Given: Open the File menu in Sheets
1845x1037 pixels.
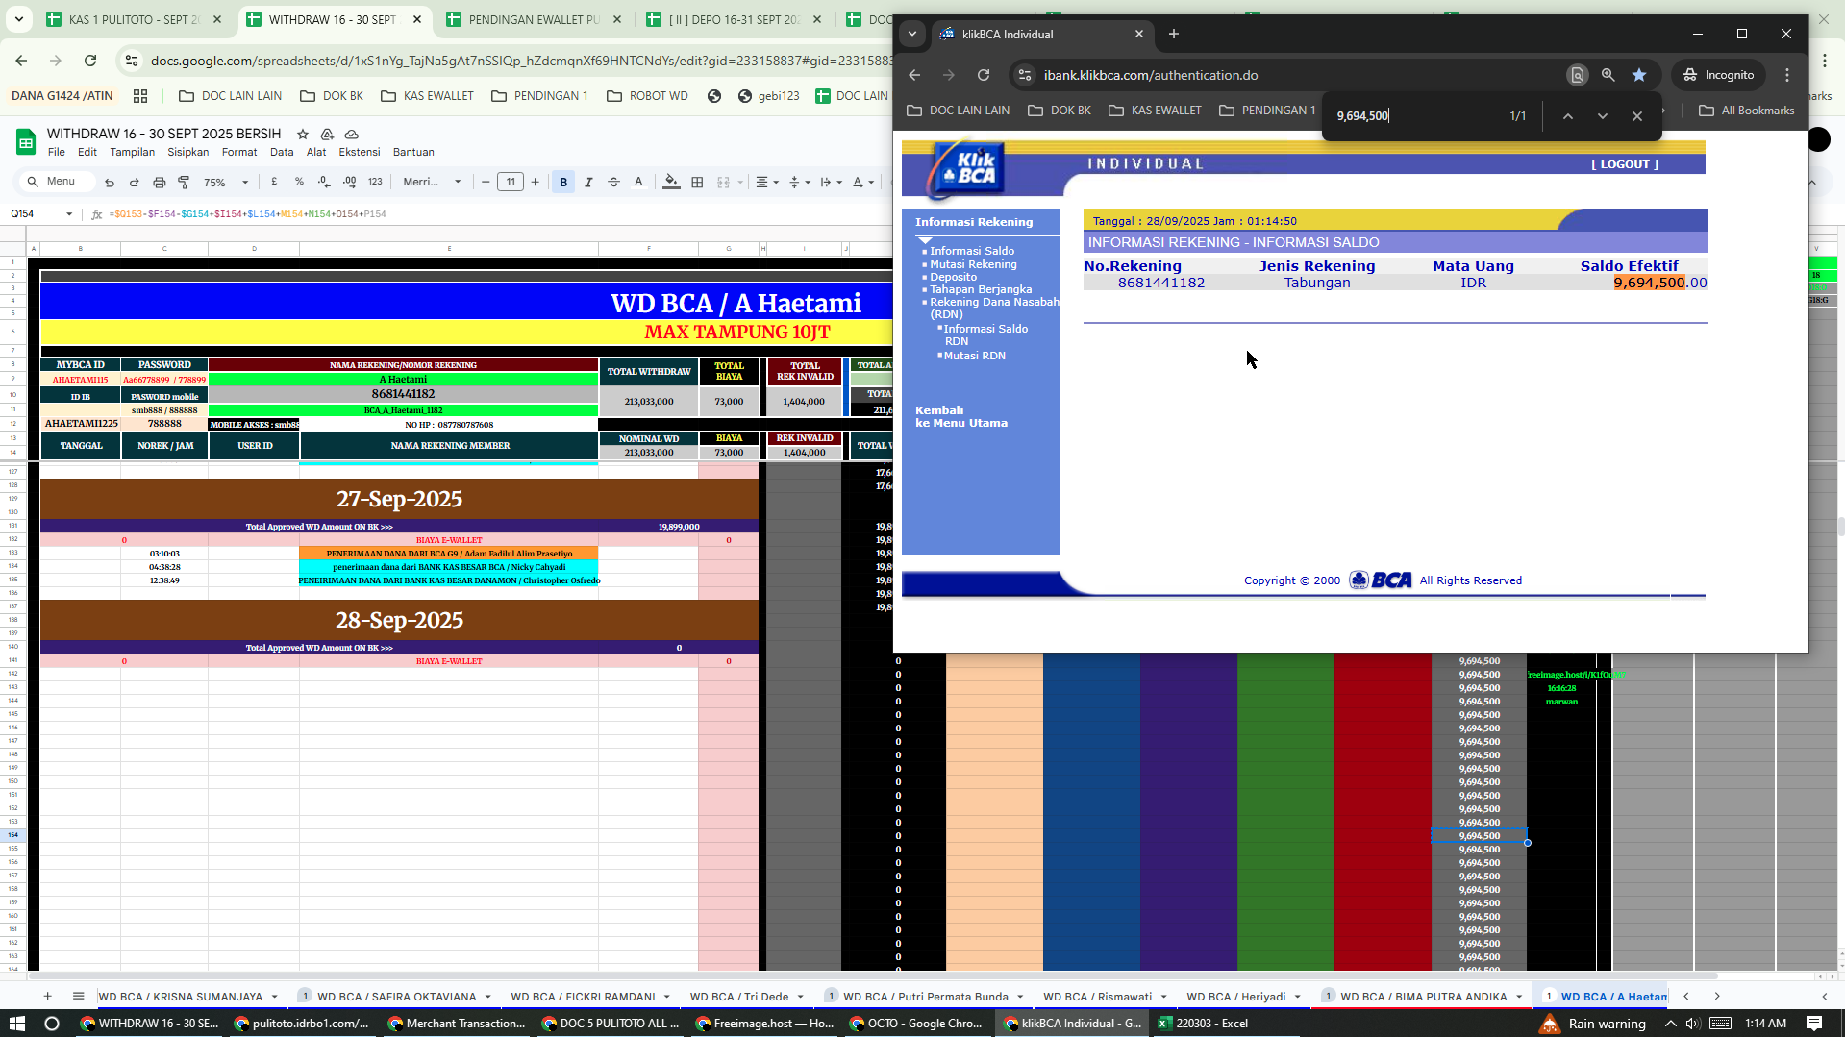Looking at the screenshot, I should (x=57, y=152).
